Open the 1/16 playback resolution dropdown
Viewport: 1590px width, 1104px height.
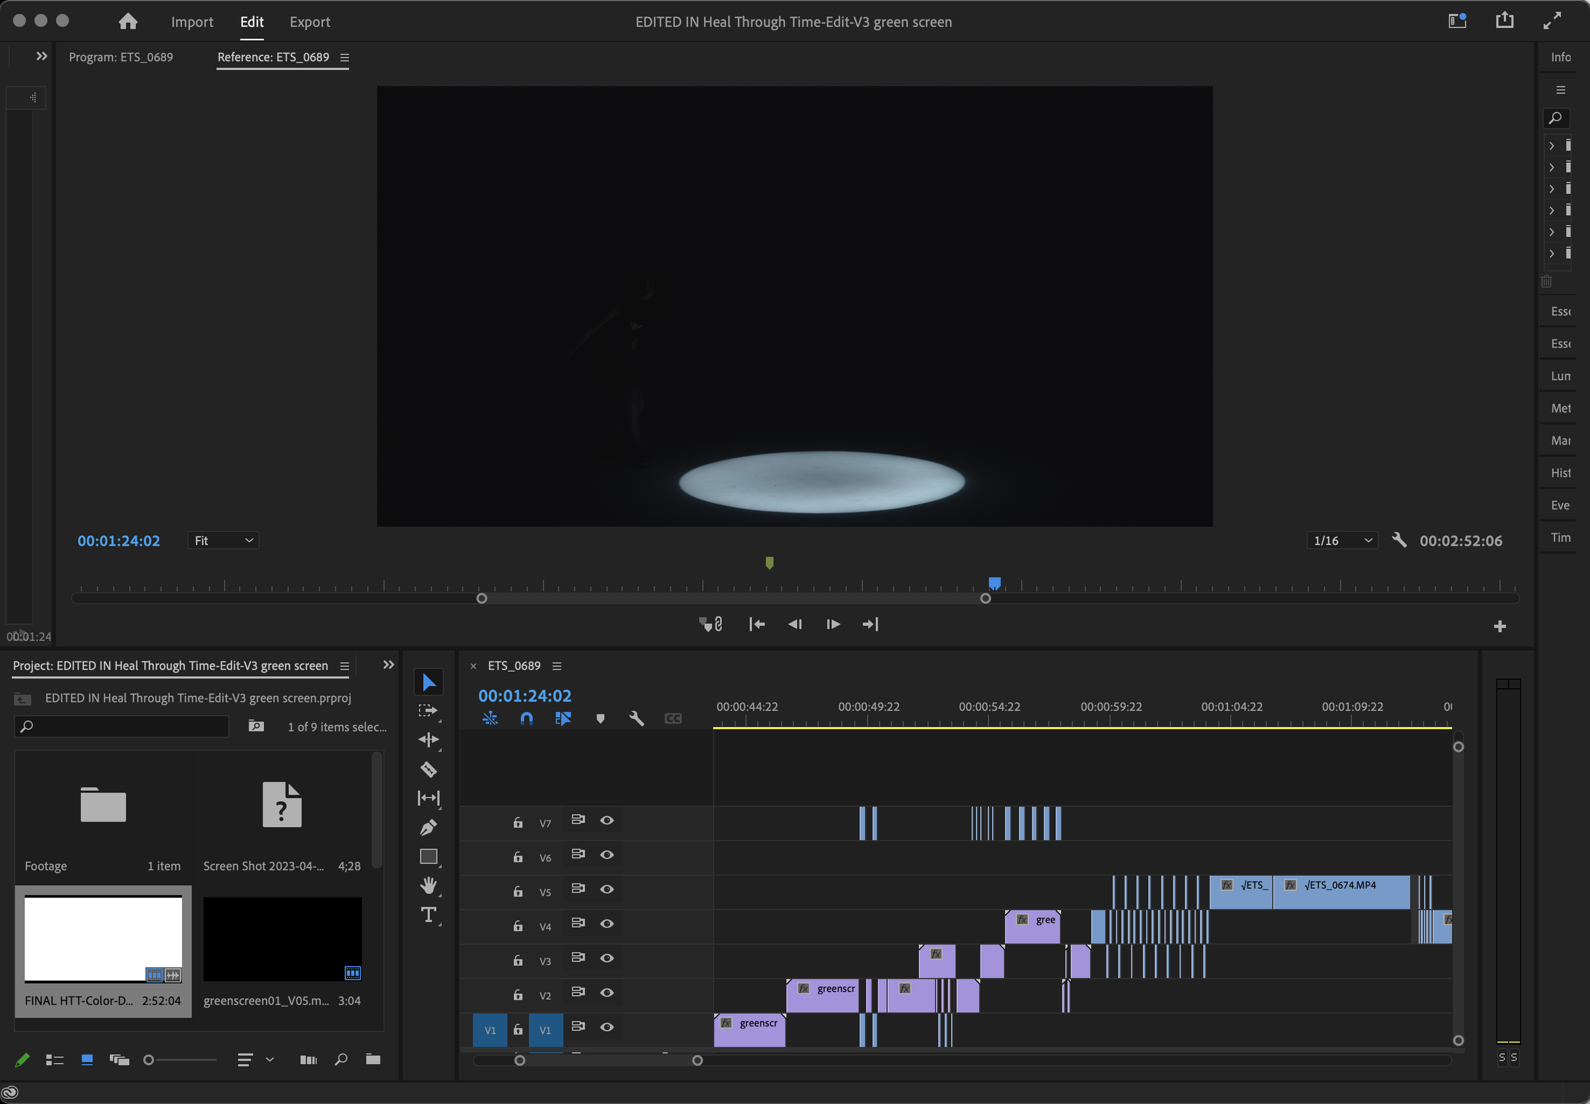[1341, 541]
